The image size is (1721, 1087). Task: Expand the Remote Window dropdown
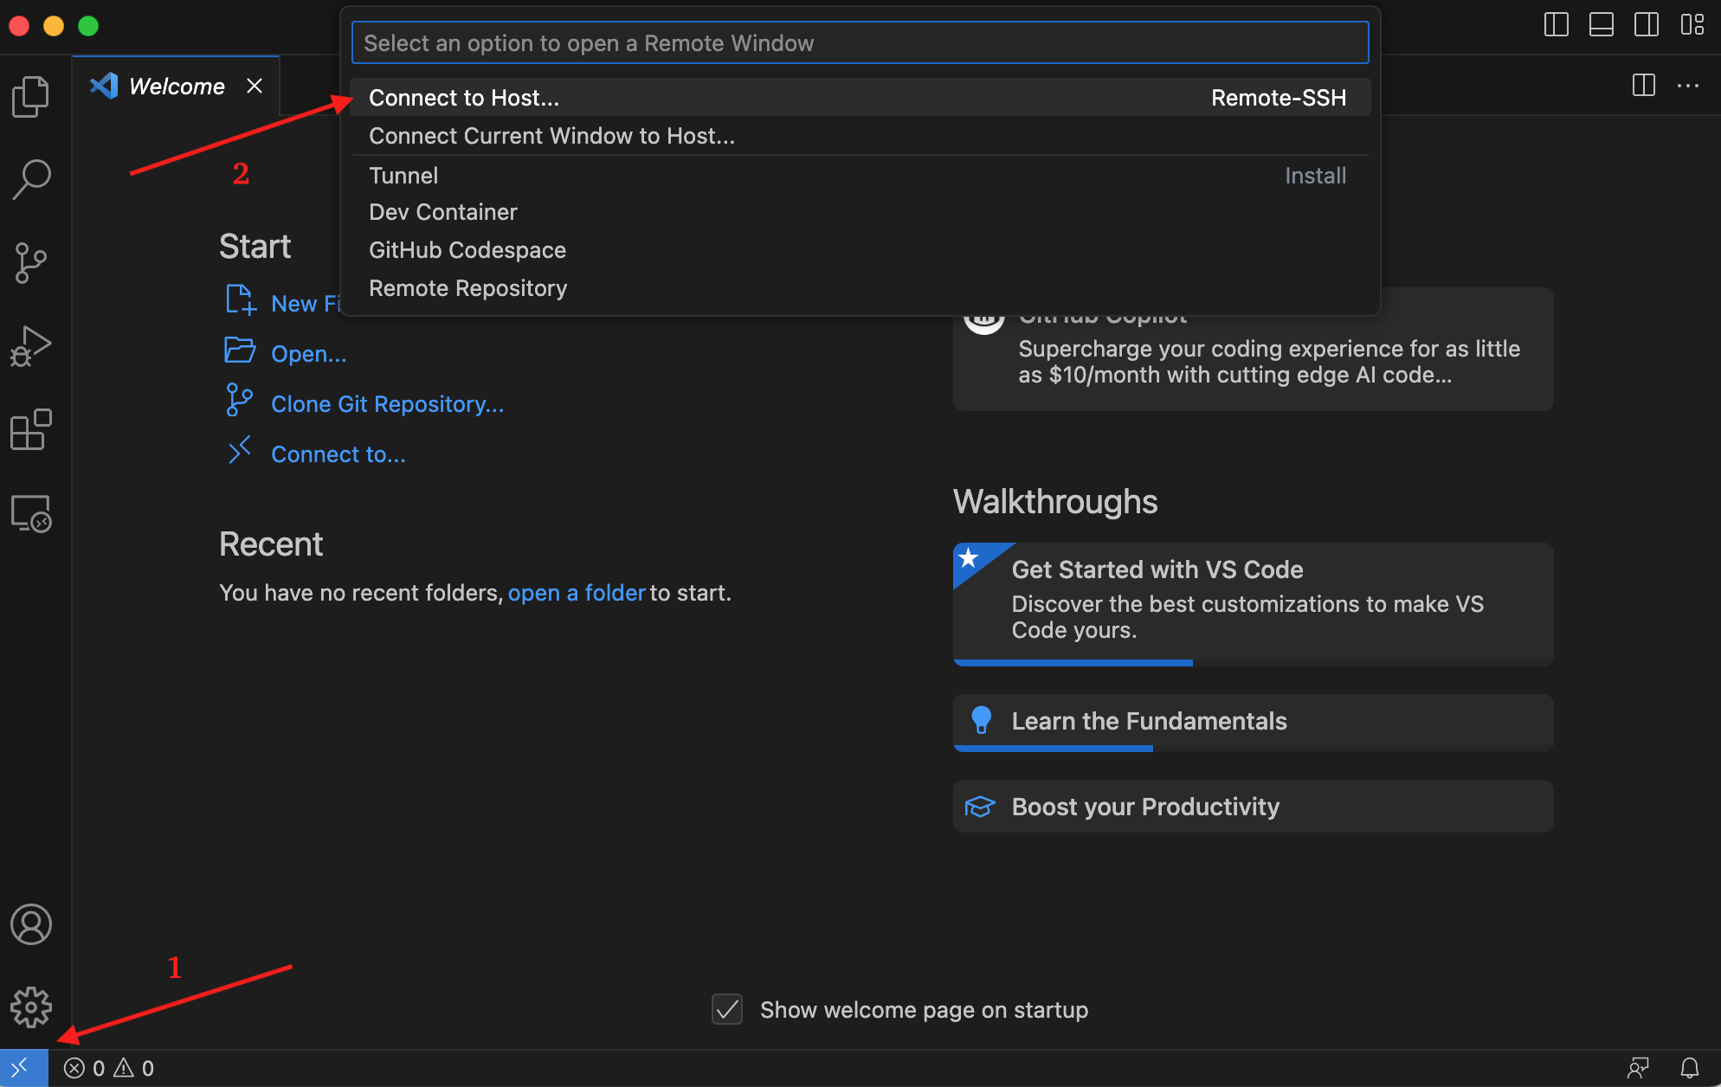[22, 1067]
